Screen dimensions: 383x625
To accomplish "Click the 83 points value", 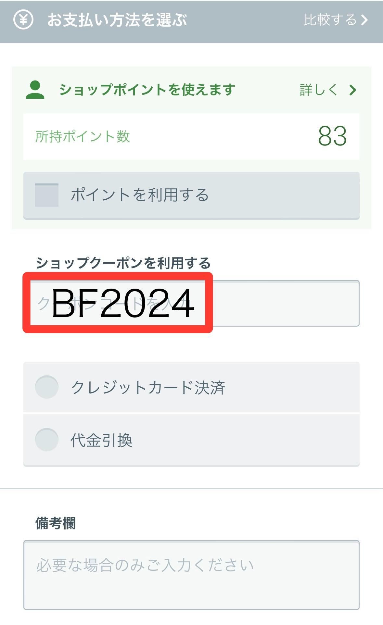I will (x=333, y=136).
